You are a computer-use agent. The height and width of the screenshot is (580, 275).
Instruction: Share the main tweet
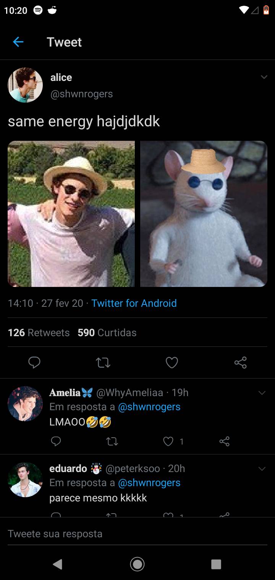pos(241,363)
